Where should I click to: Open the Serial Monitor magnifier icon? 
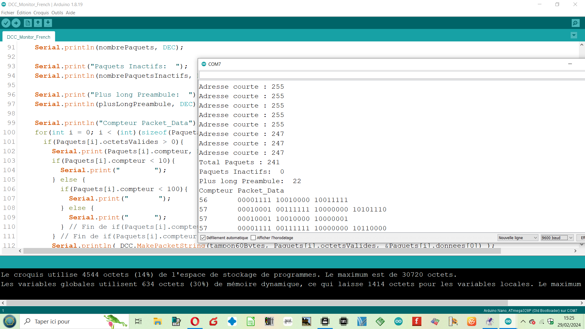(x=576, y=23)
